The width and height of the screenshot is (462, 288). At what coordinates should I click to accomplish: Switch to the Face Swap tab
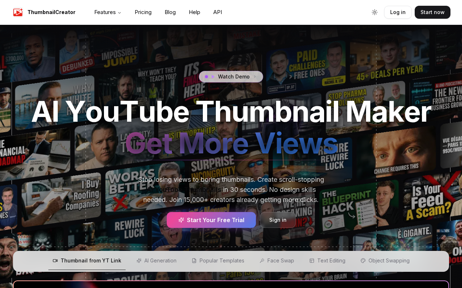(x=277, y=261)
